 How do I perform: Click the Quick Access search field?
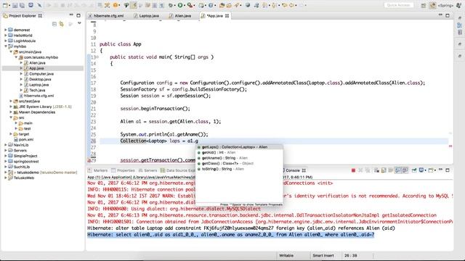399,5
